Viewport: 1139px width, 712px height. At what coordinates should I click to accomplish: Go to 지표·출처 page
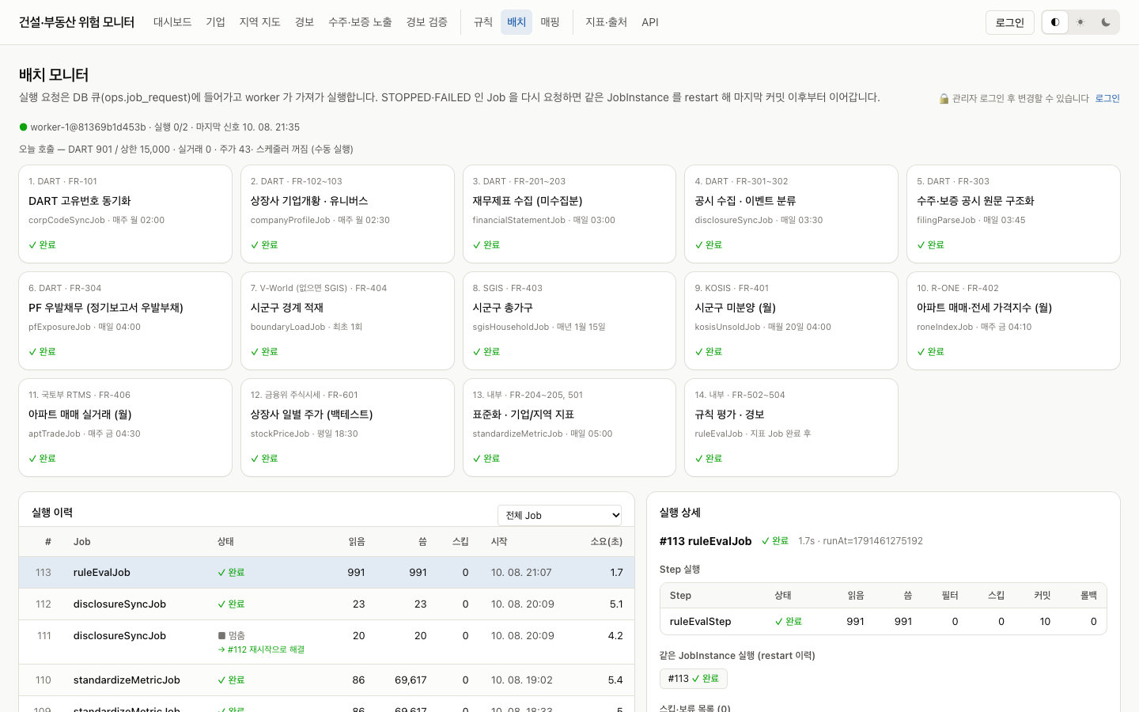pos(607,22)
